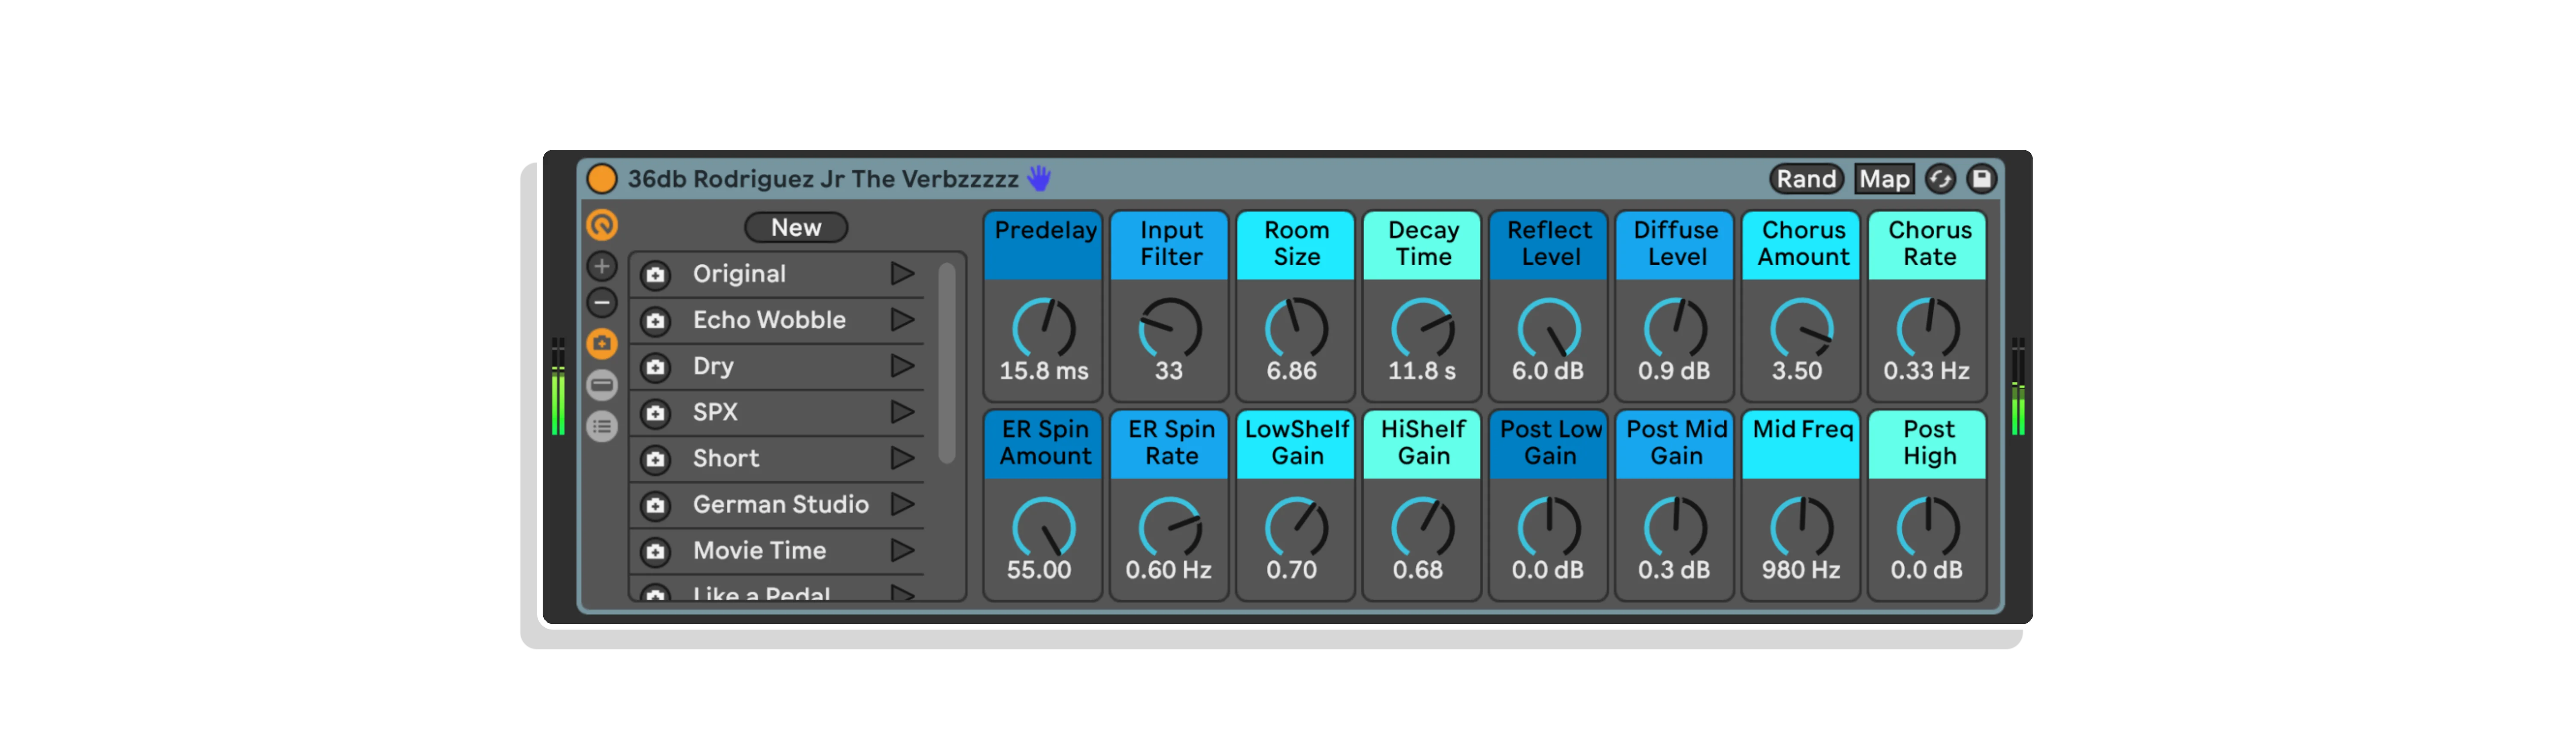Click the camera icon for Echo Wobble
The height and width of the screenshot is (738, 2576).
[x=656, y=321]
